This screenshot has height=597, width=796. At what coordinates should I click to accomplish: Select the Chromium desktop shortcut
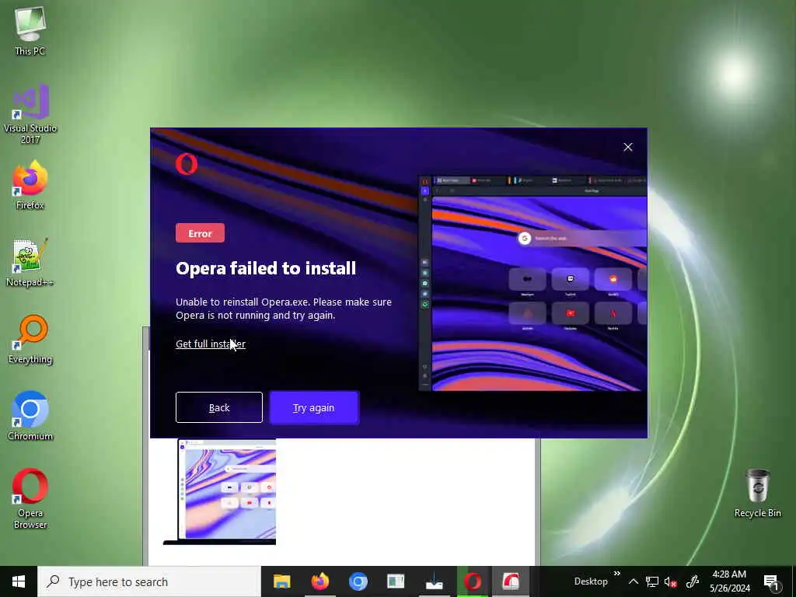(x=30, y=416)
